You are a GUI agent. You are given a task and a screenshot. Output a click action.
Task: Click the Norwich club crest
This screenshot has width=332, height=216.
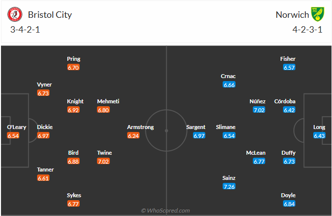coord(317,14)
